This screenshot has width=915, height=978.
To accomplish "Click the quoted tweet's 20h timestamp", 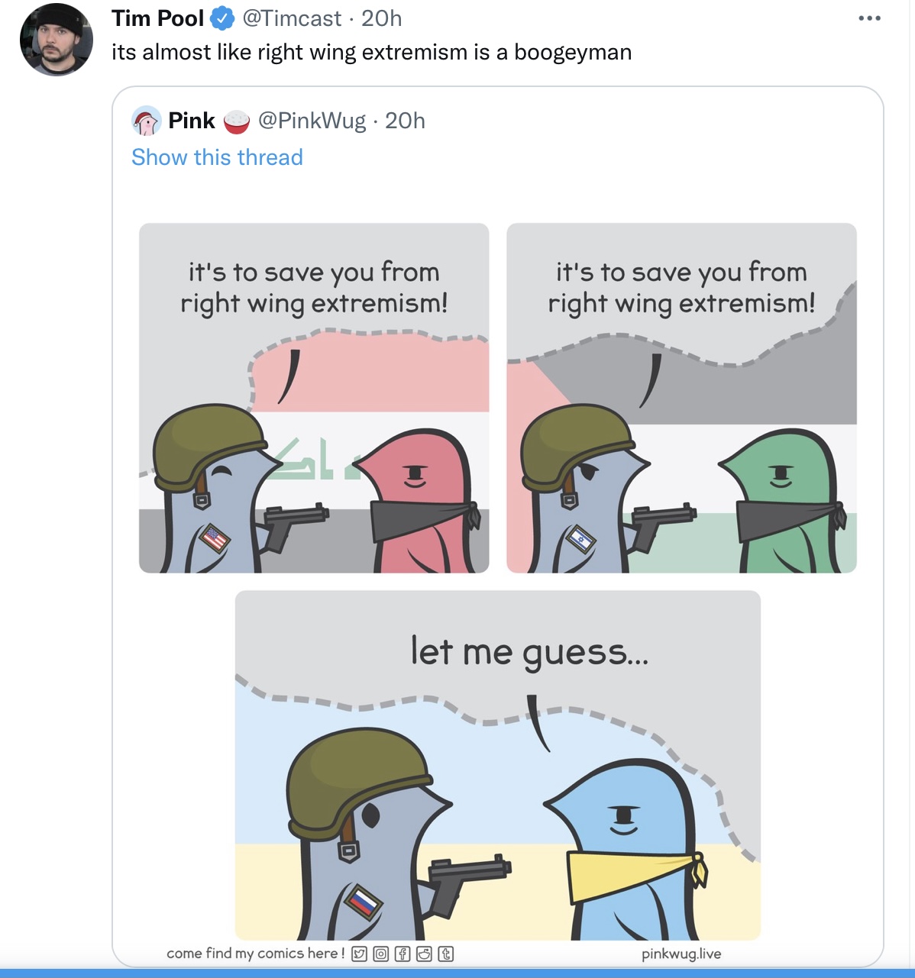I will click(x=405, y=121).
